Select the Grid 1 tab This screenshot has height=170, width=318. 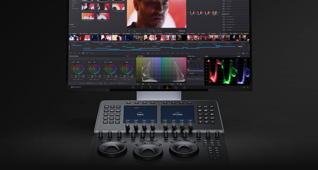191,59
